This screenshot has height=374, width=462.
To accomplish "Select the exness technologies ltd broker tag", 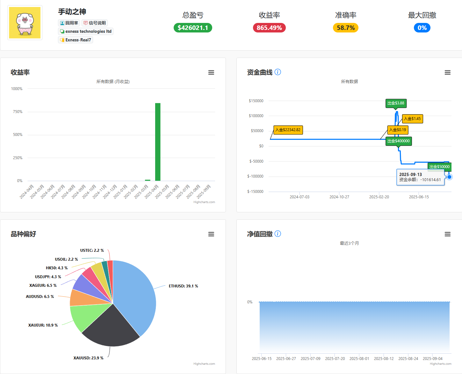I will [86, 31].
